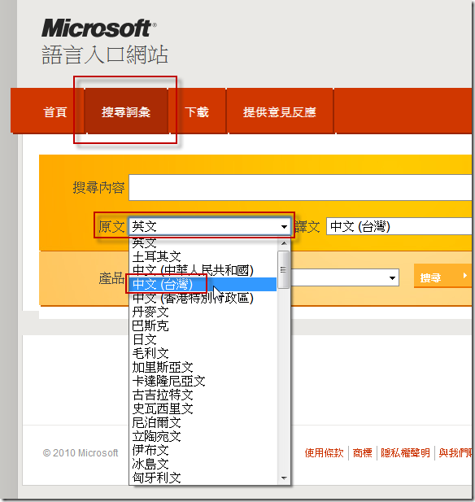The width and height of the screenshot is (475, 502).
Task: Expand the 產品 product dropdown arrow
Action: [392, 278]
